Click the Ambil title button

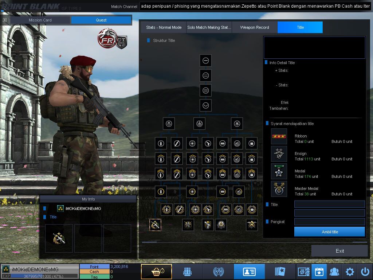click(330, 232)
